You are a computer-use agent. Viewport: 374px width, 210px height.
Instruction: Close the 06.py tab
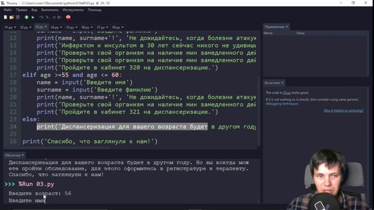coord(92,27)
